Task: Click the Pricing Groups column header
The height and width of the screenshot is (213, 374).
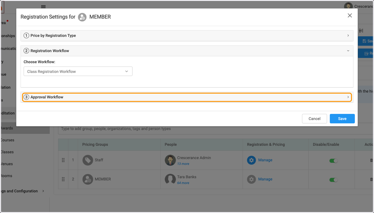Action: tap(95, 144)
